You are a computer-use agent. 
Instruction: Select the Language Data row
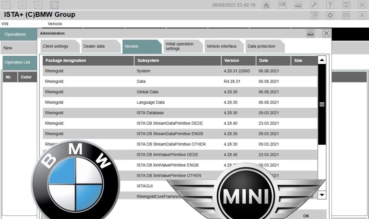tap(180, 102)
